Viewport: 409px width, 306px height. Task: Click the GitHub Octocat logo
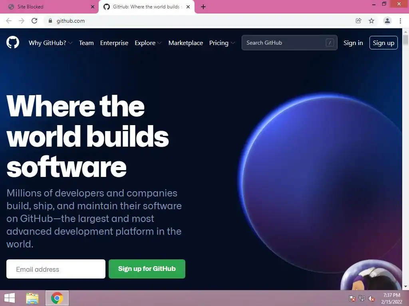(x=12, y=42)
